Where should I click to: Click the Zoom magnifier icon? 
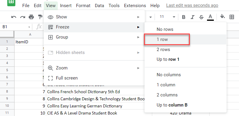click(50, 68)
